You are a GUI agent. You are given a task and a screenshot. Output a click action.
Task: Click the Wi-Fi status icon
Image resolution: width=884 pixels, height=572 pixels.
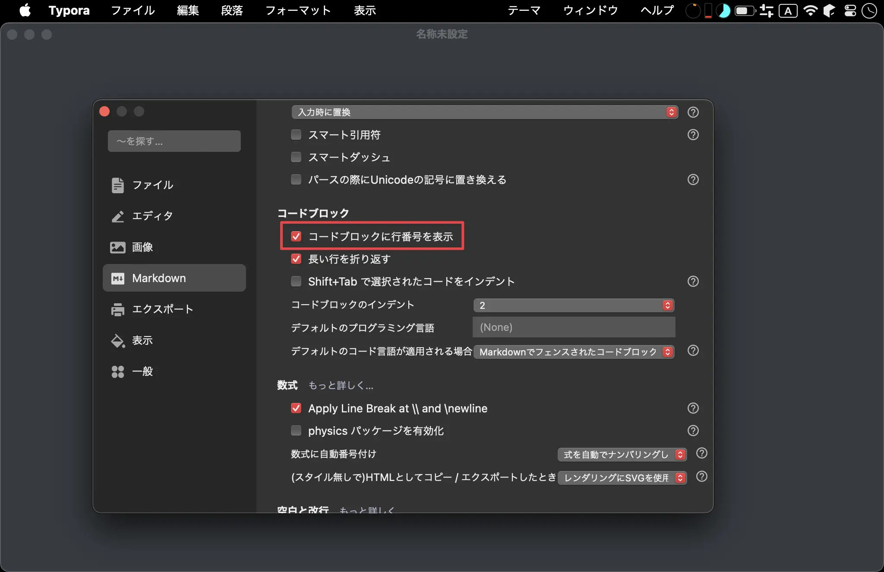pos(811,10)
